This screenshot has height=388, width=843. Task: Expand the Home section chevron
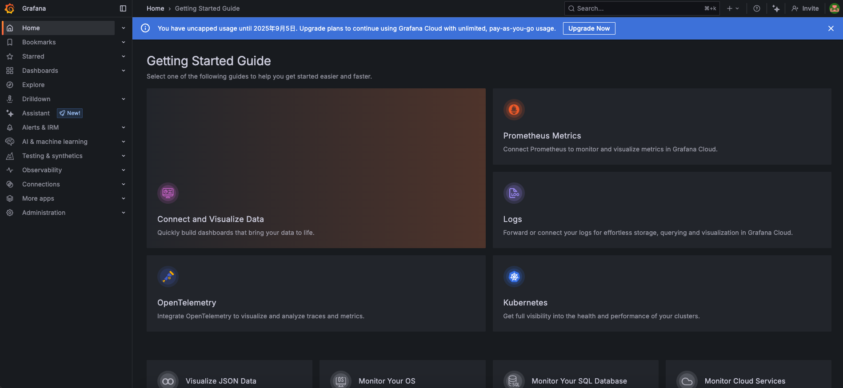pos(124,28)
